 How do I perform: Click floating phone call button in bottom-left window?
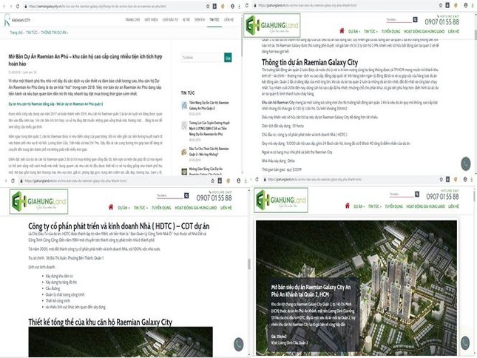pos(239,344)
